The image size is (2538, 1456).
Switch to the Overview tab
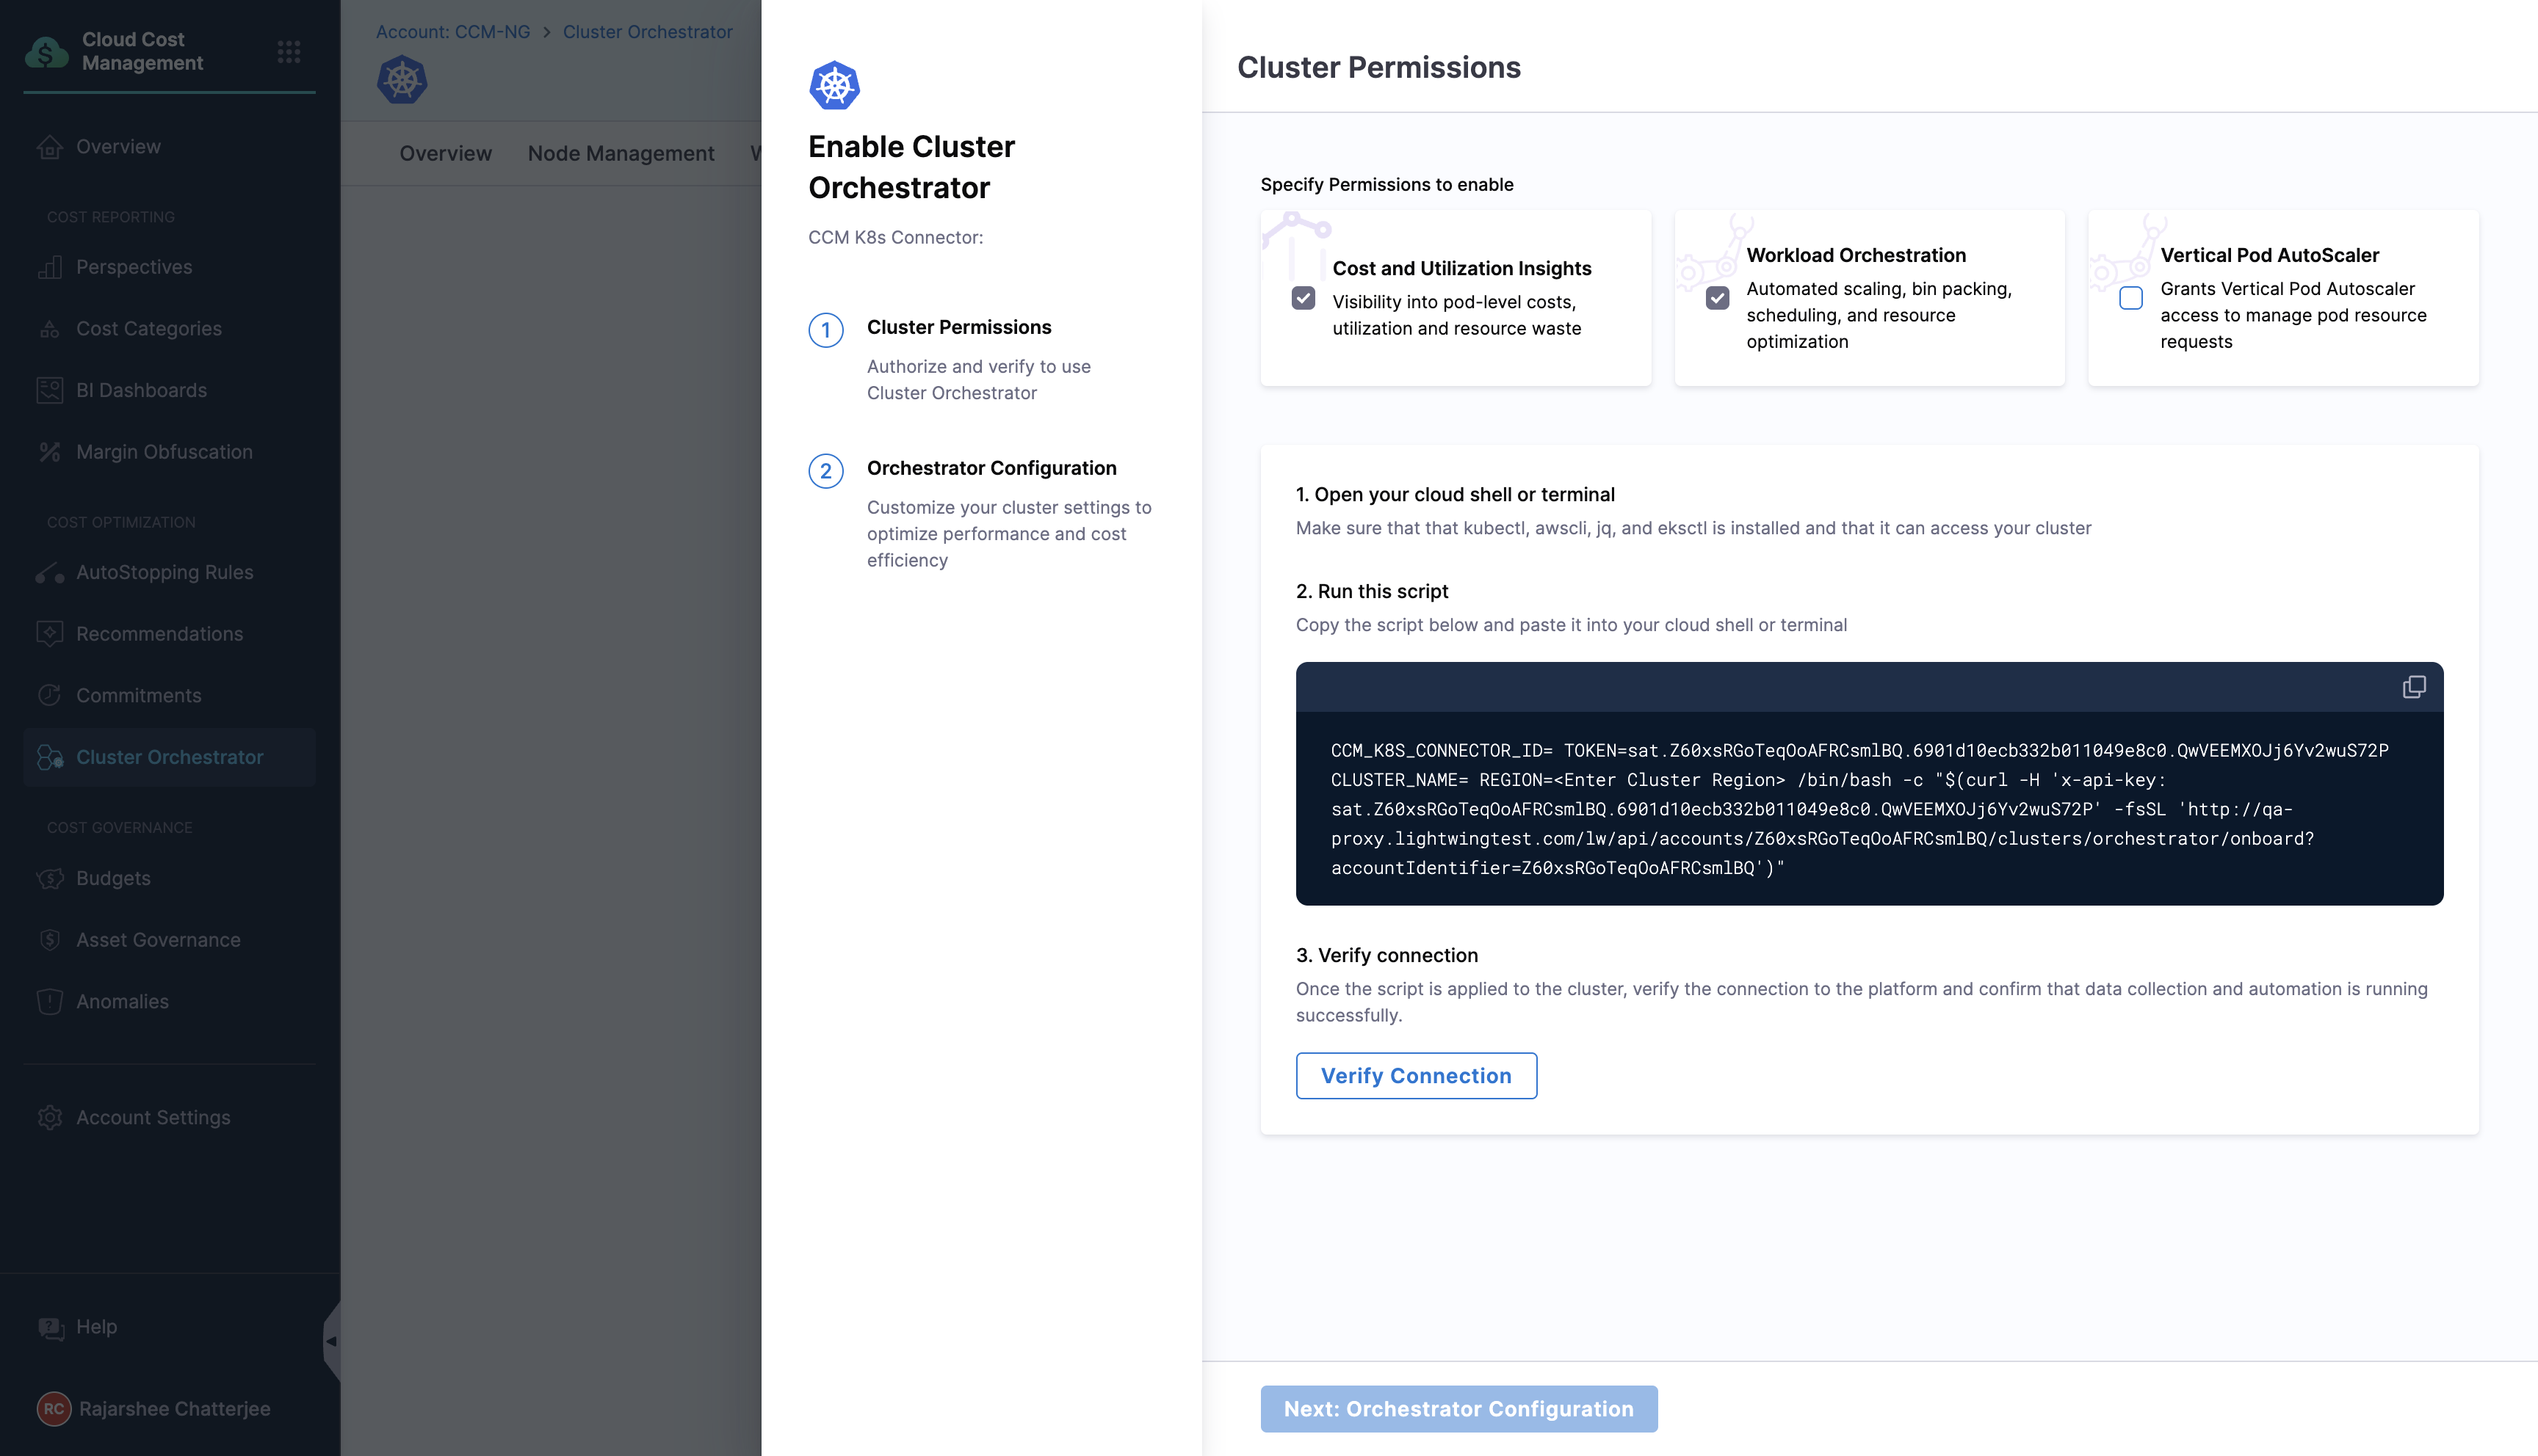(x=445, y=153)
